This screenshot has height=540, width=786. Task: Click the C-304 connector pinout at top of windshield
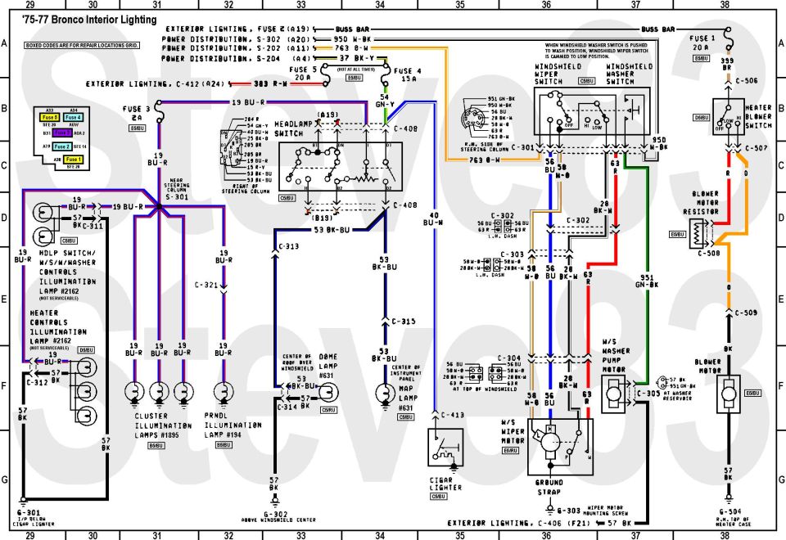click(x=486, y=373)
